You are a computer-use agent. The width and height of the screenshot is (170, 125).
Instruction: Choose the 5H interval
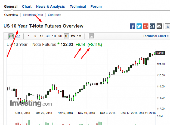60,36
